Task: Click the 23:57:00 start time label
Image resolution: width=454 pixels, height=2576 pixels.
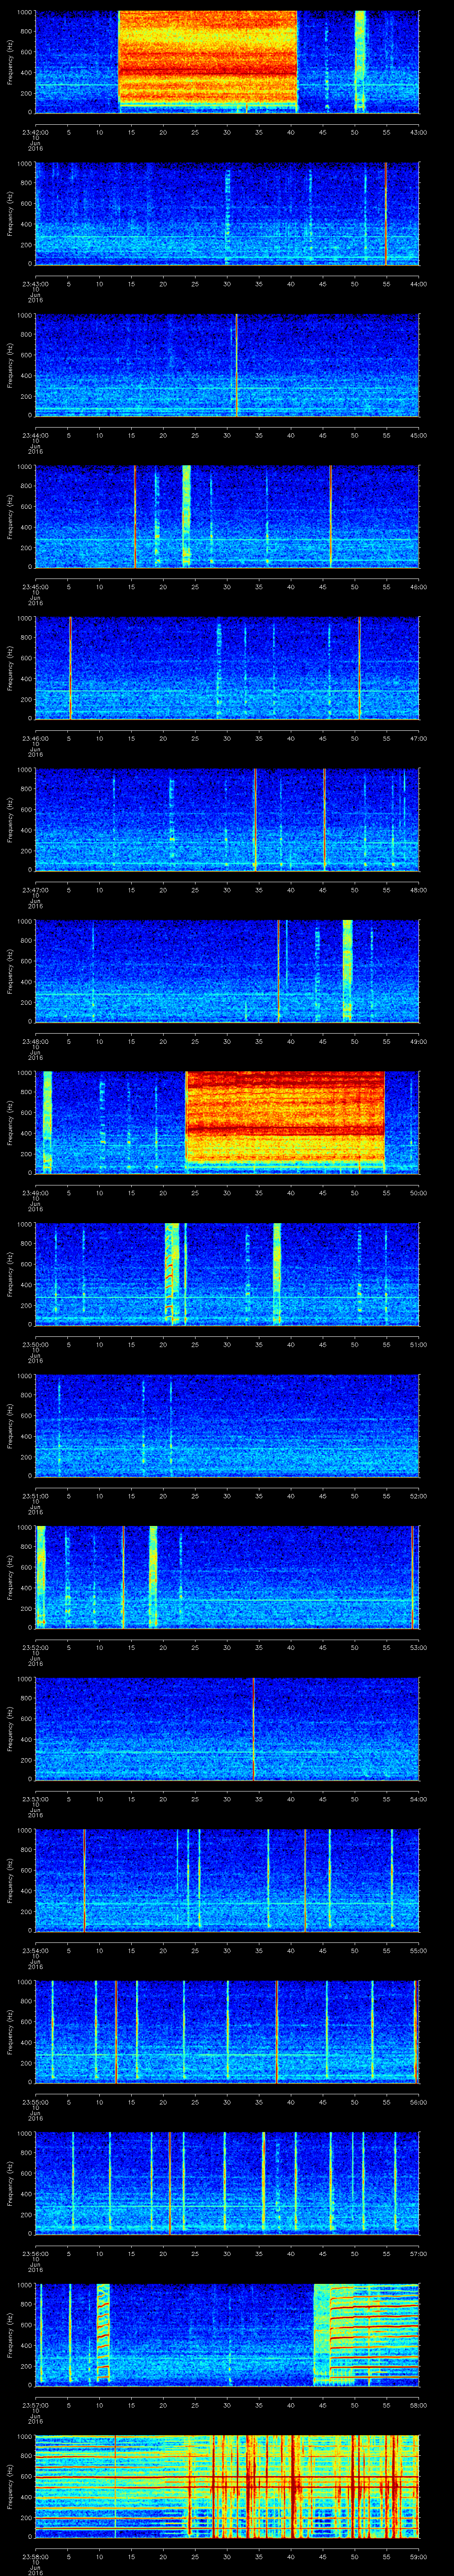Action: tap(36, 2405)
